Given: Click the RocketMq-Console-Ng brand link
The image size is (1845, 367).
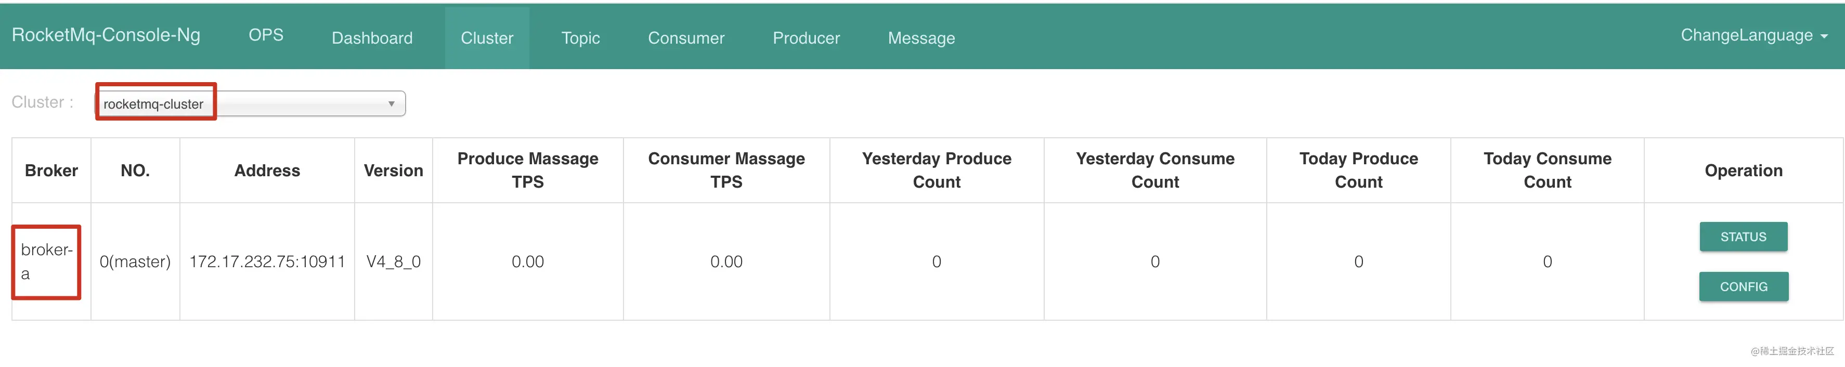Looking at the screenshot, I should 106,35.
